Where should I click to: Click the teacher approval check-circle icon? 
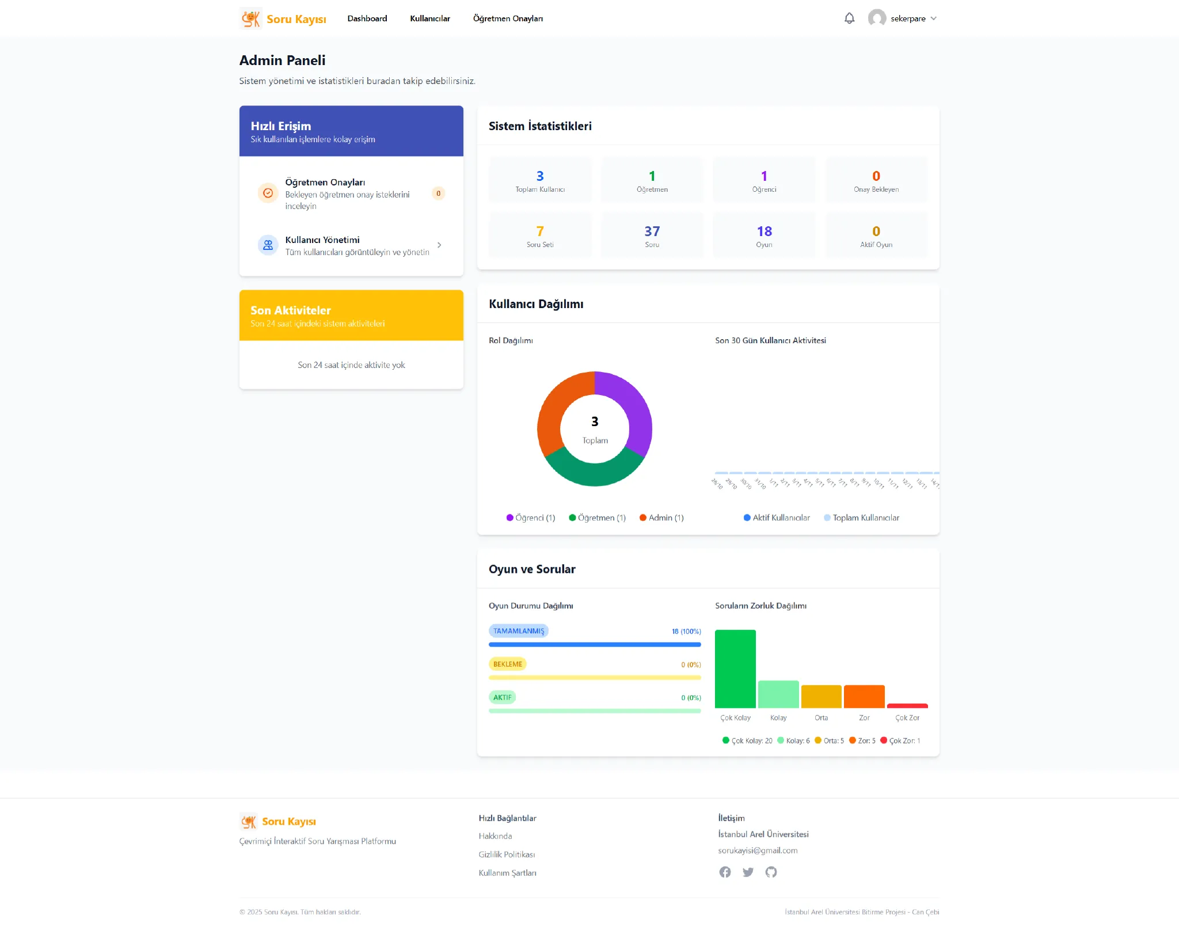click(x=268, y=193)
